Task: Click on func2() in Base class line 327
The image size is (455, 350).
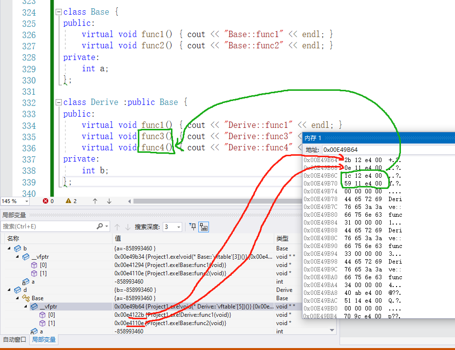Action: [157, 45]
